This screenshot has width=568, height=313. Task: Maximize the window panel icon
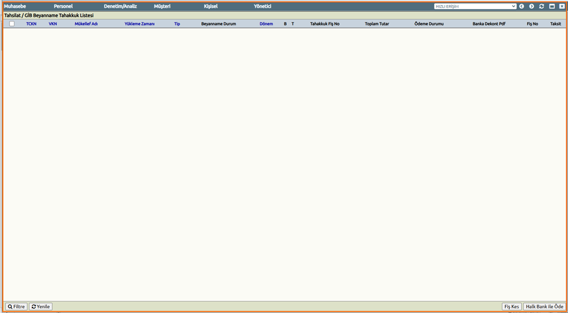pyautogui.click(x=552, y=6)
